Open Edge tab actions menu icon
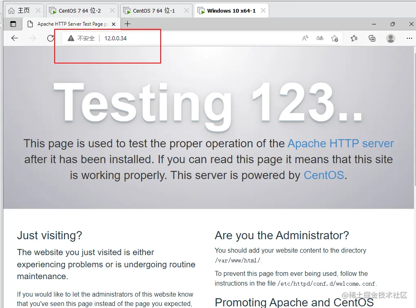 point(13,24)
